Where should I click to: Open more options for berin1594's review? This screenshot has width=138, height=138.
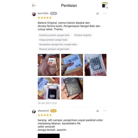coord(105,13)
